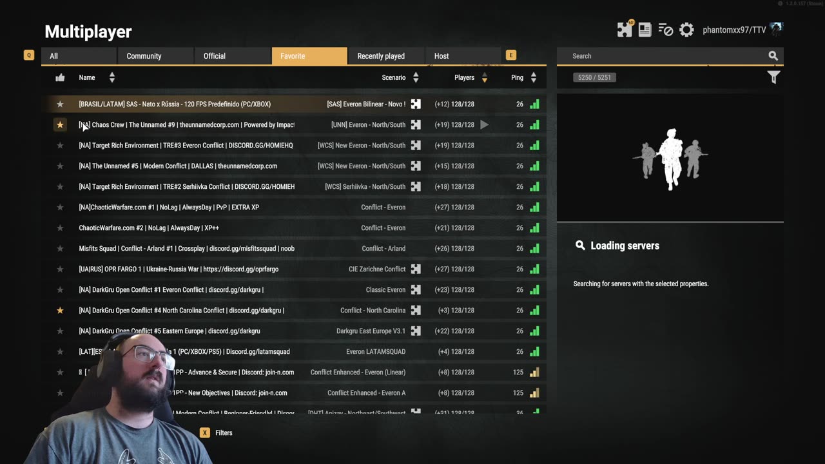The height and width of the screenshot is (464, 825).
Task: Toggle favorite star on ChaoticWarfare.com #2
Action: coord(60,227)
